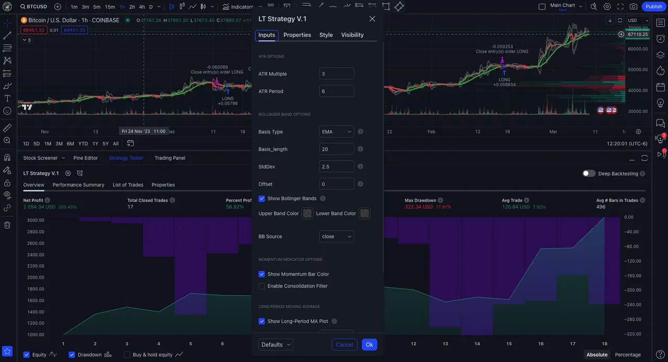Open the BB Source close dropdown
Viewport: 668px width, 362px height.
tap(337, 236)
